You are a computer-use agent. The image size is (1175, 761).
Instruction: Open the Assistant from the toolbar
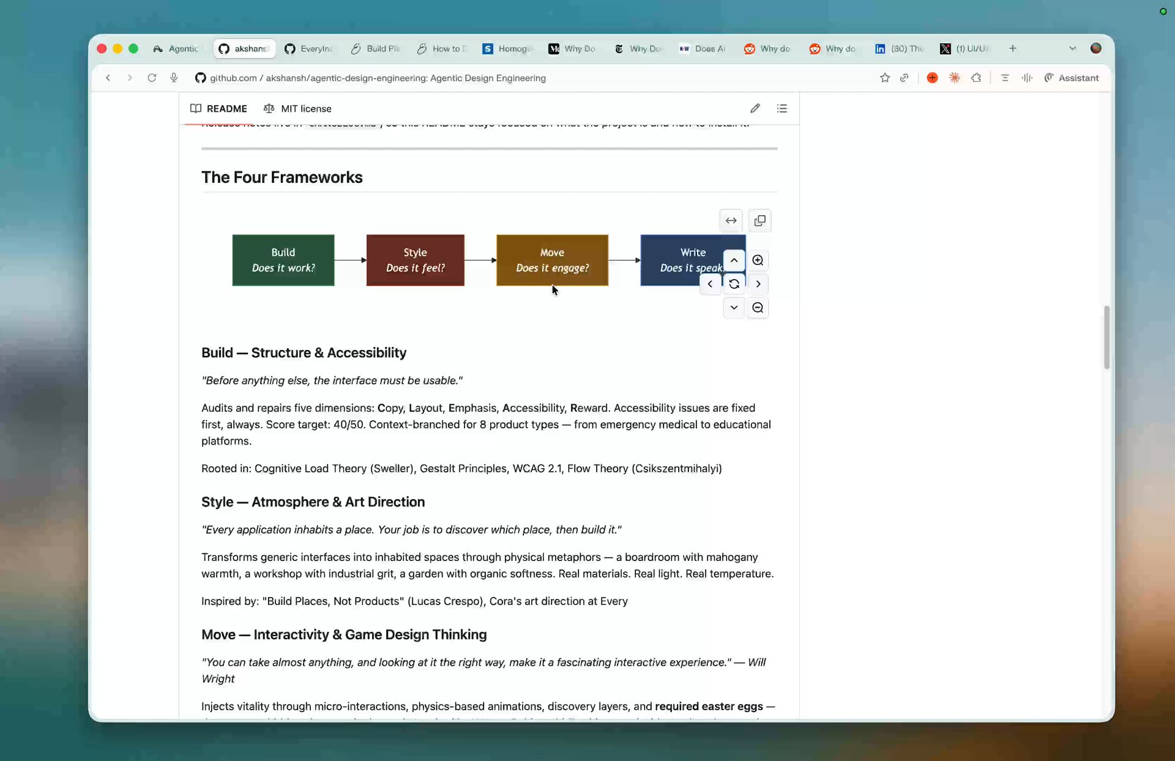coord(1072,78)
